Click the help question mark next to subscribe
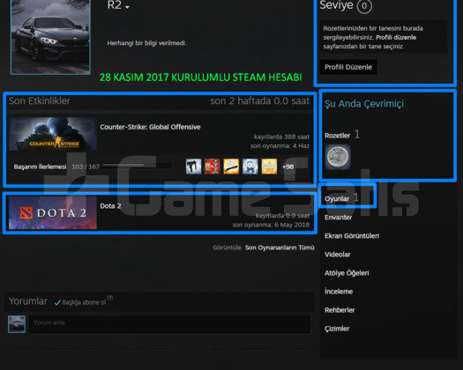The width and height of the screenshot is (463, 370). pos(109,298)
